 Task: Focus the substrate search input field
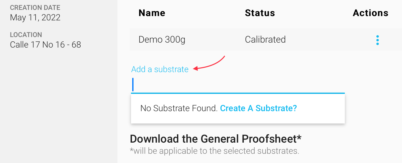238,85
